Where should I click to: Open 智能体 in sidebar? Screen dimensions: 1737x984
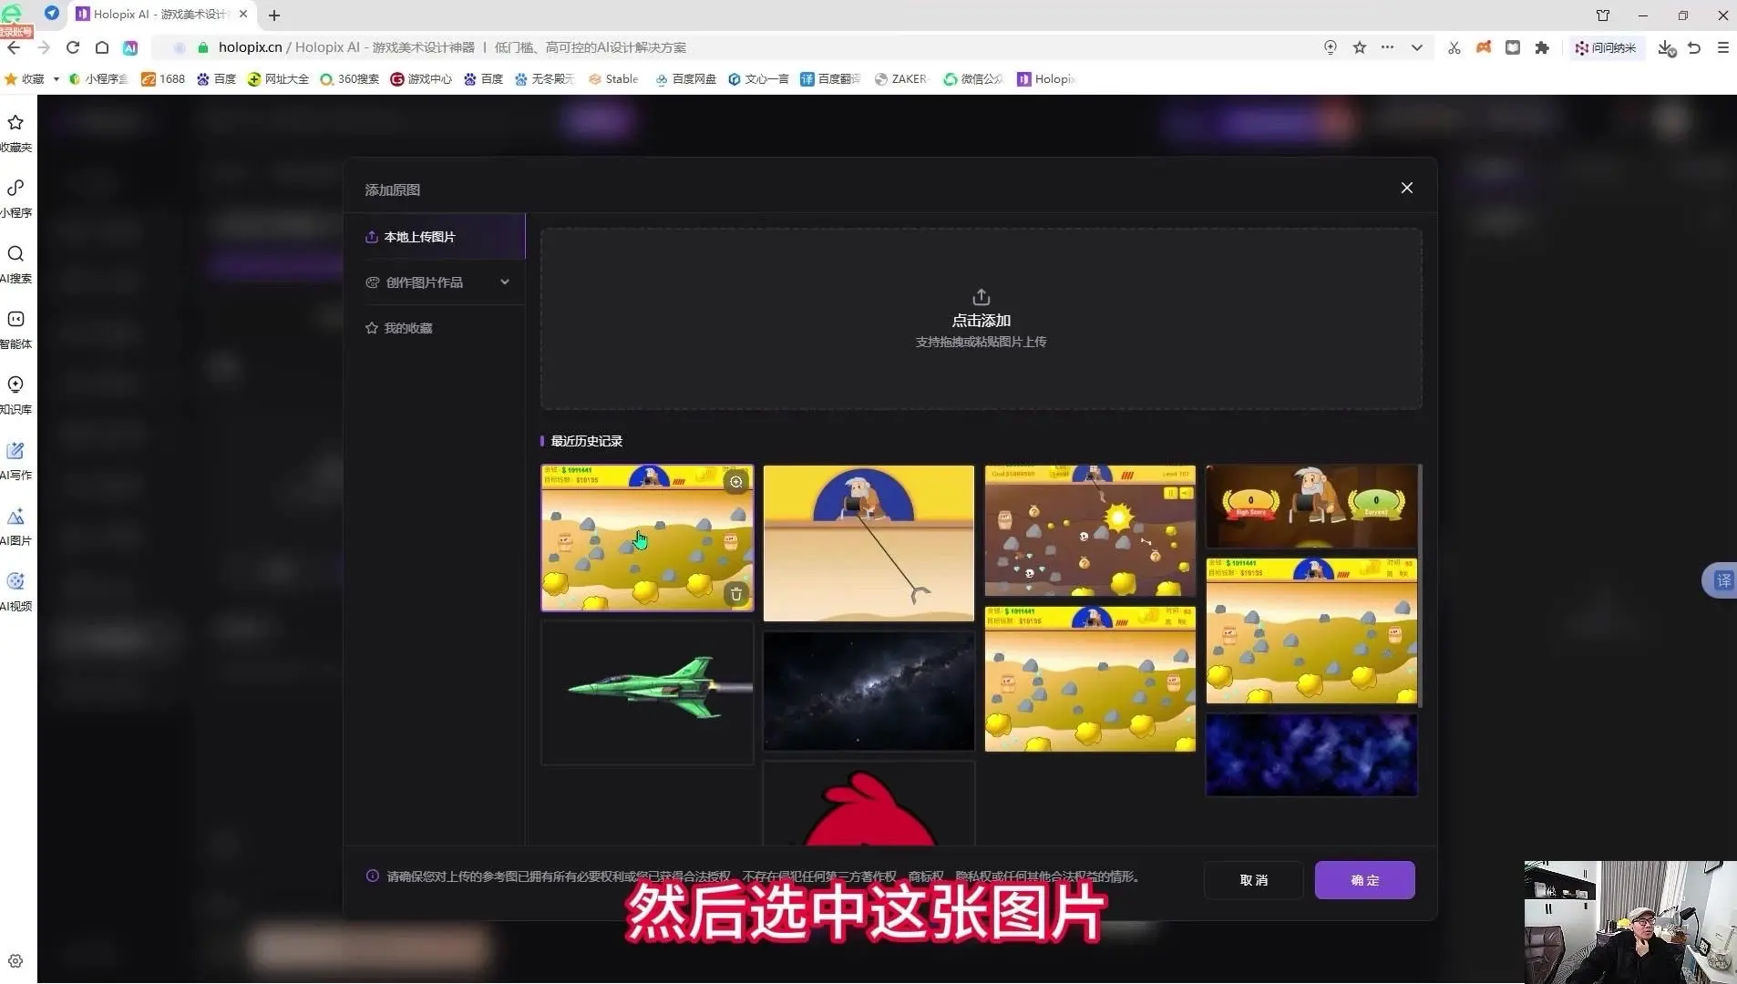[x=15, y=329]
